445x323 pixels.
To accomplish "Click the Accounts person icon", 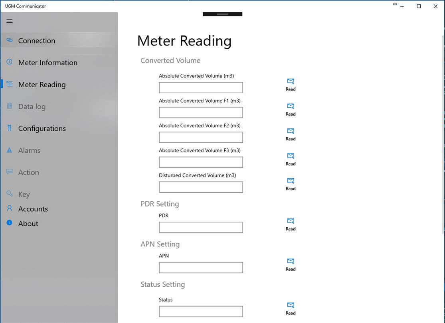I will coord(9,209).
